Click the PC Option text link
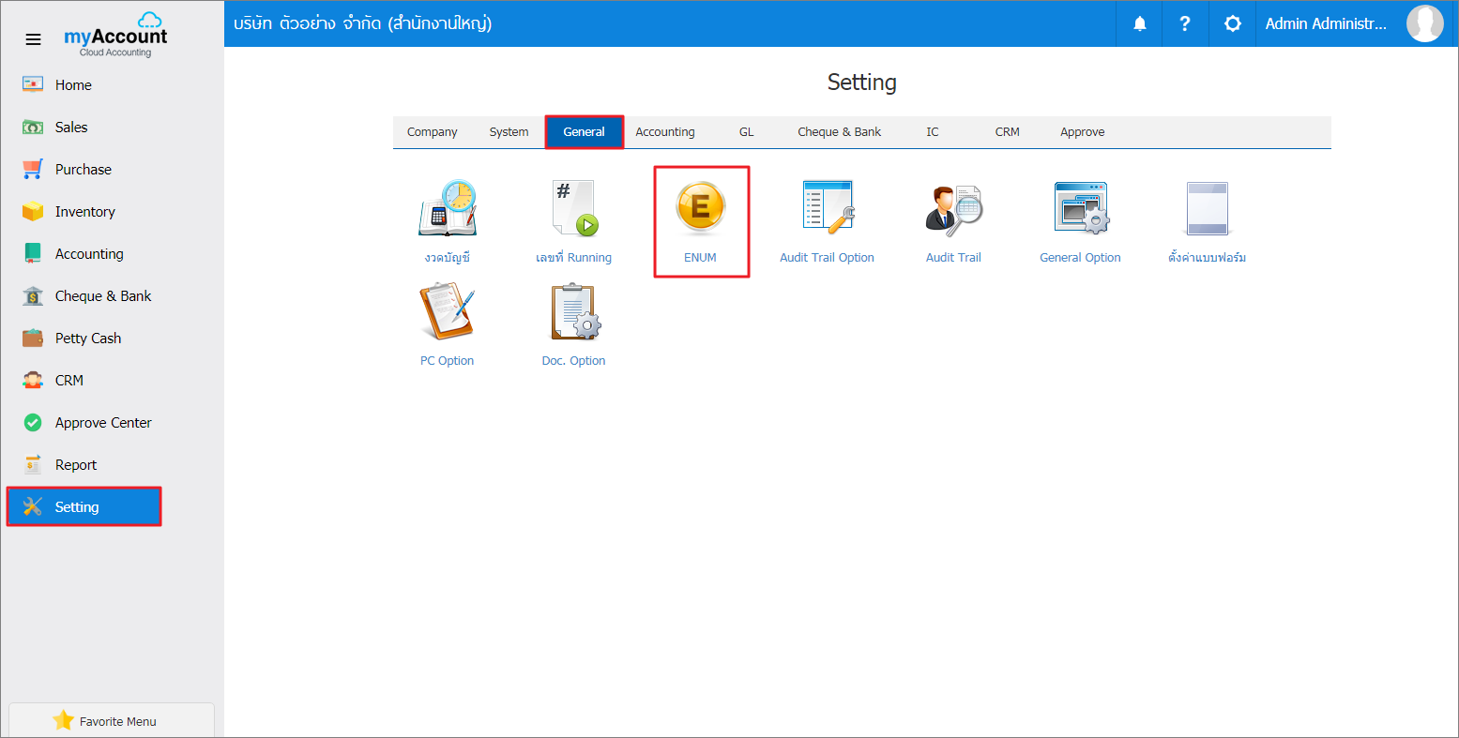The width and height of the screenshot is (1459, 738). (447, 361)
